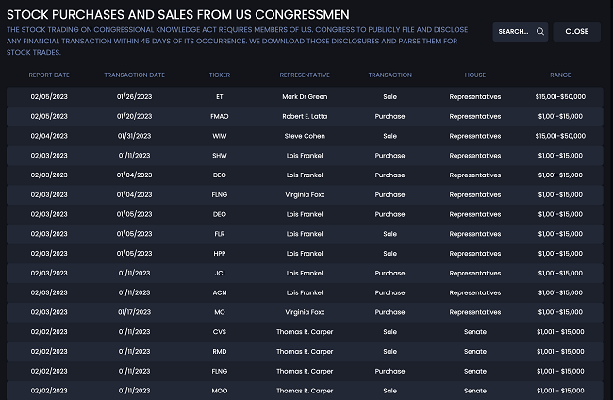Click Lois Frankel in the SHW row
Viewport: 613px width, 400px height.
pyautogui.click(x=305, y=156)
